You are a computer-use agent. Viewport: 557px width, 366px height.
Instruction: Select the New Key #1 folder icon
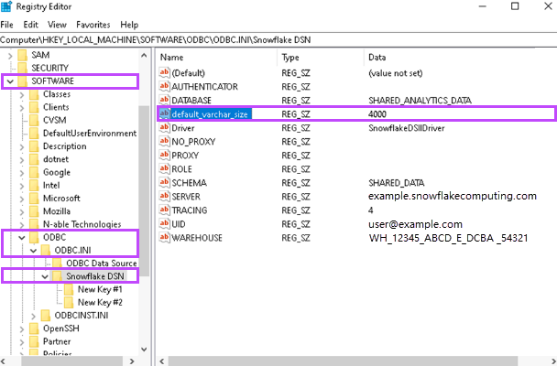pyautogui.click(x=69, y=289)
